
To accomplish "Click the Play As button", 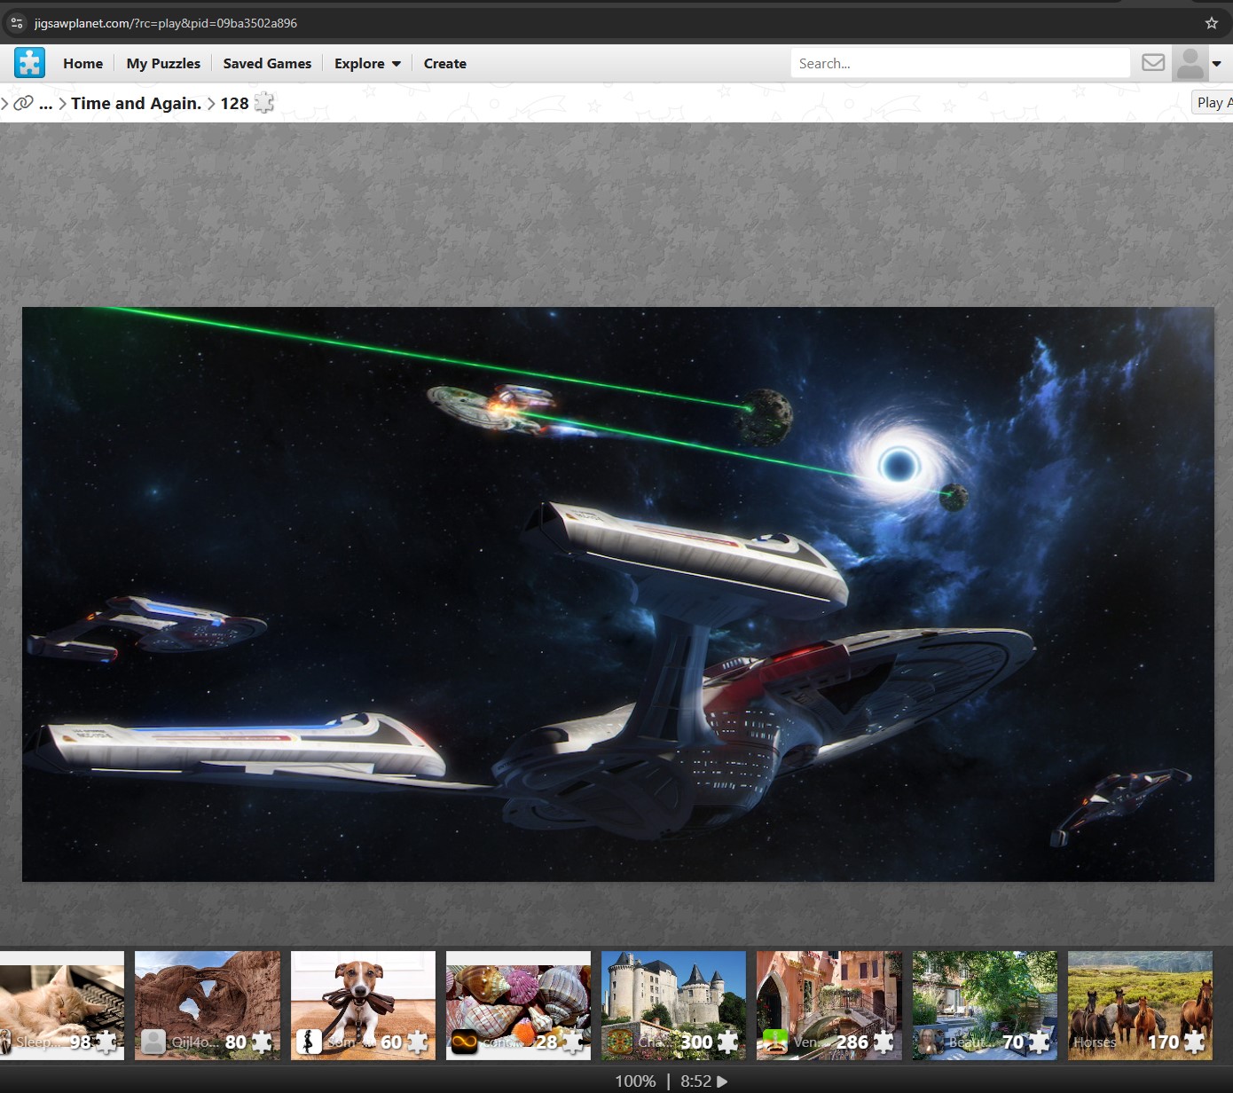I will click(1213, 103).
